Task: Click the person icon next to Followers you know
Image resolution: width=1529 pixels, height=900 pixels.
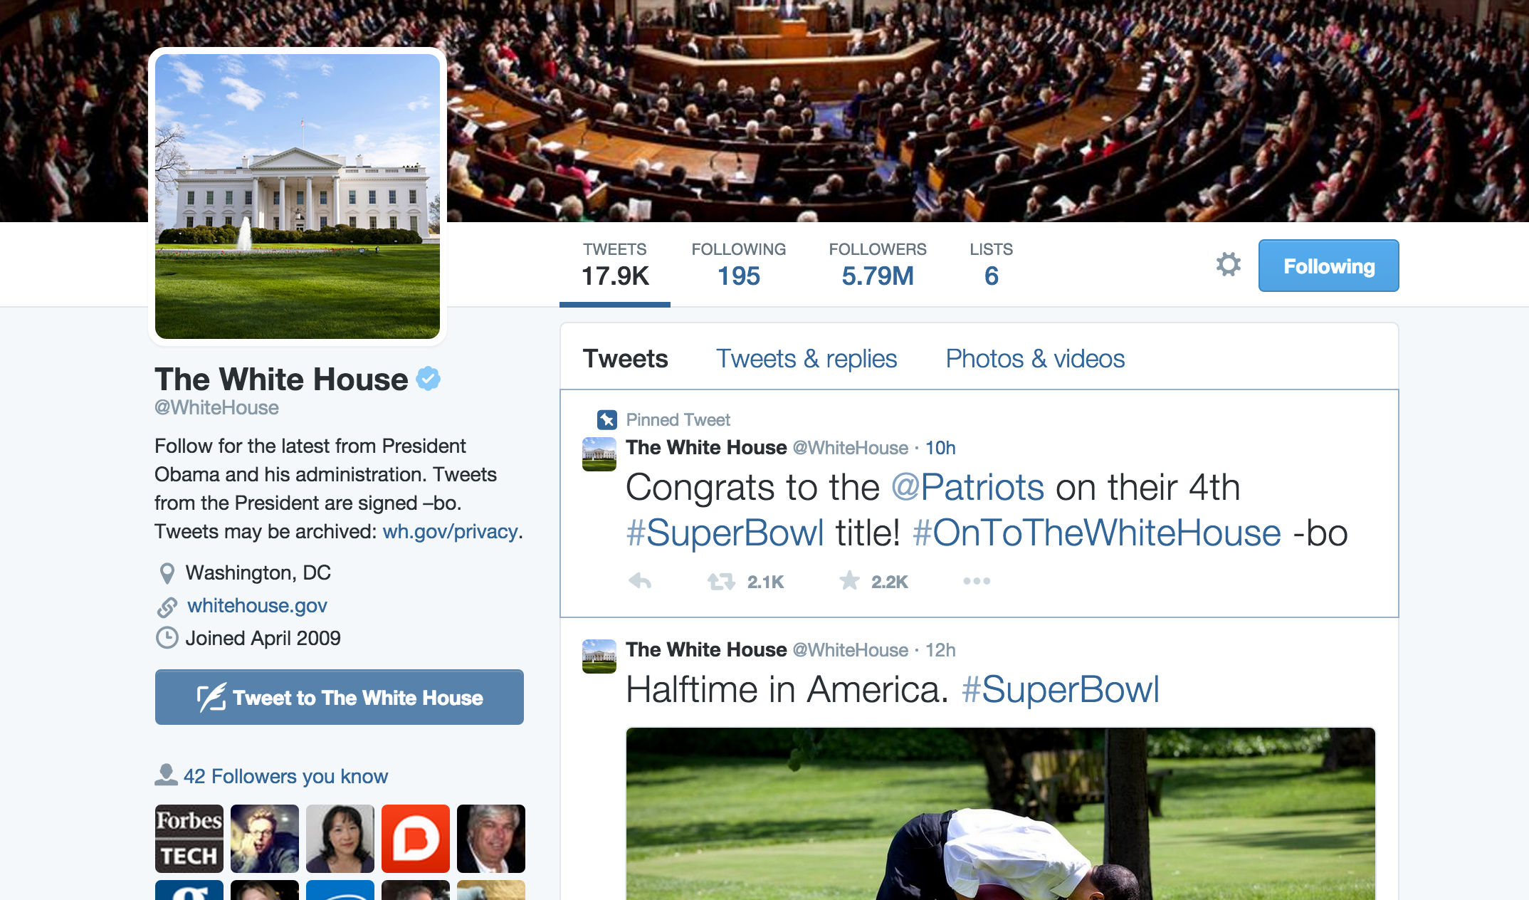Action: tap(166, 775)
